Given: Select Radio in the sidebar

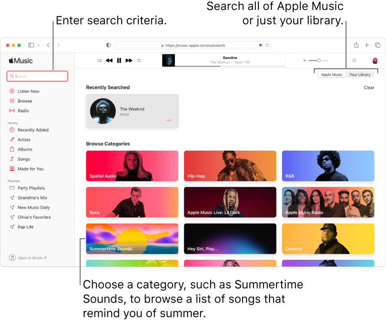Looking at the screenshot, I should [24, 111].
